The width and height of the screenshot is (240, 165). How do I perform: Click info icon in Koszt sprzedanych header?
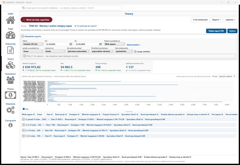point(158,114)
